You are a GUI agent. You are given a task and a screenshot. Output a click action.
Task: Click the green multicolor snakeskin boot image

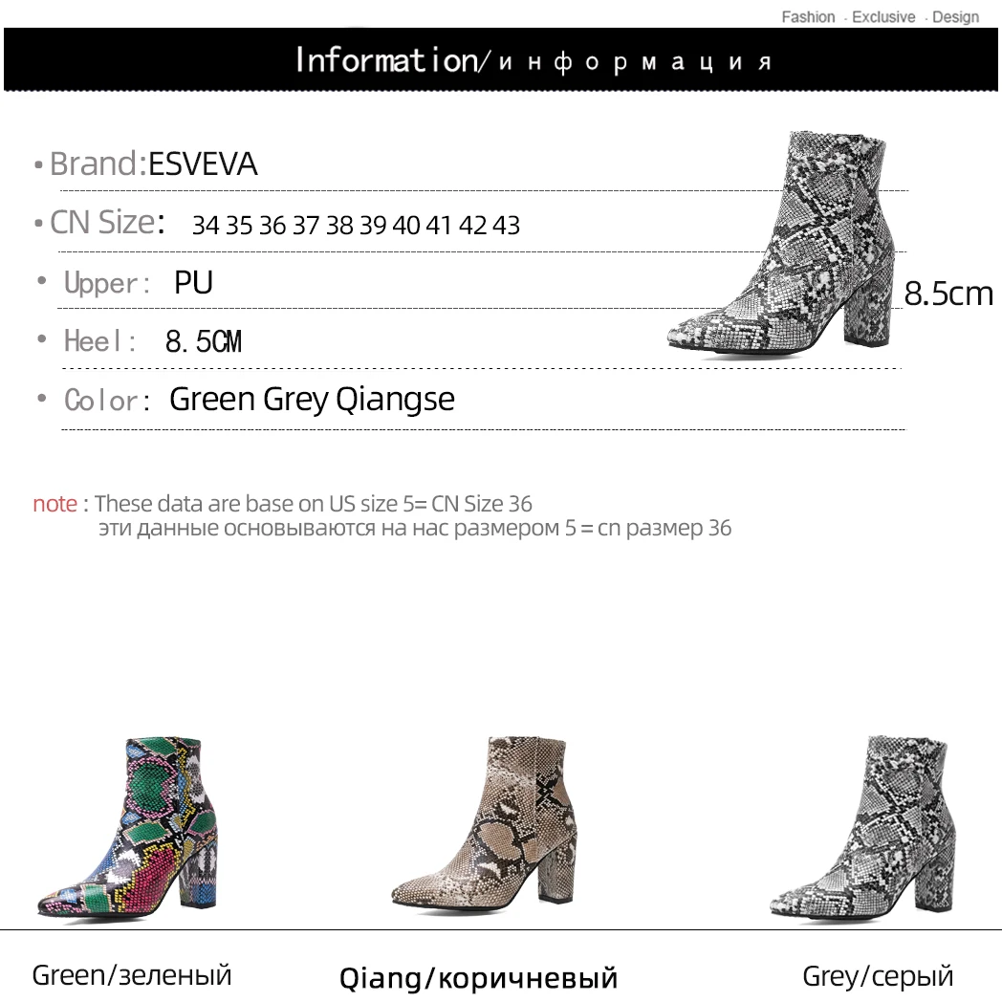(128, 828)
